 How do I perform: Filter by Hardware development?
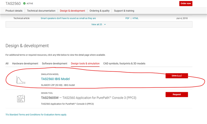pos(25,63)
